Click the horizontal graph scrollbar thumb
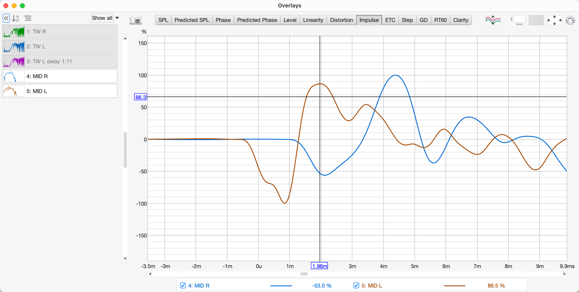579x292 pixels. point(304,274)
